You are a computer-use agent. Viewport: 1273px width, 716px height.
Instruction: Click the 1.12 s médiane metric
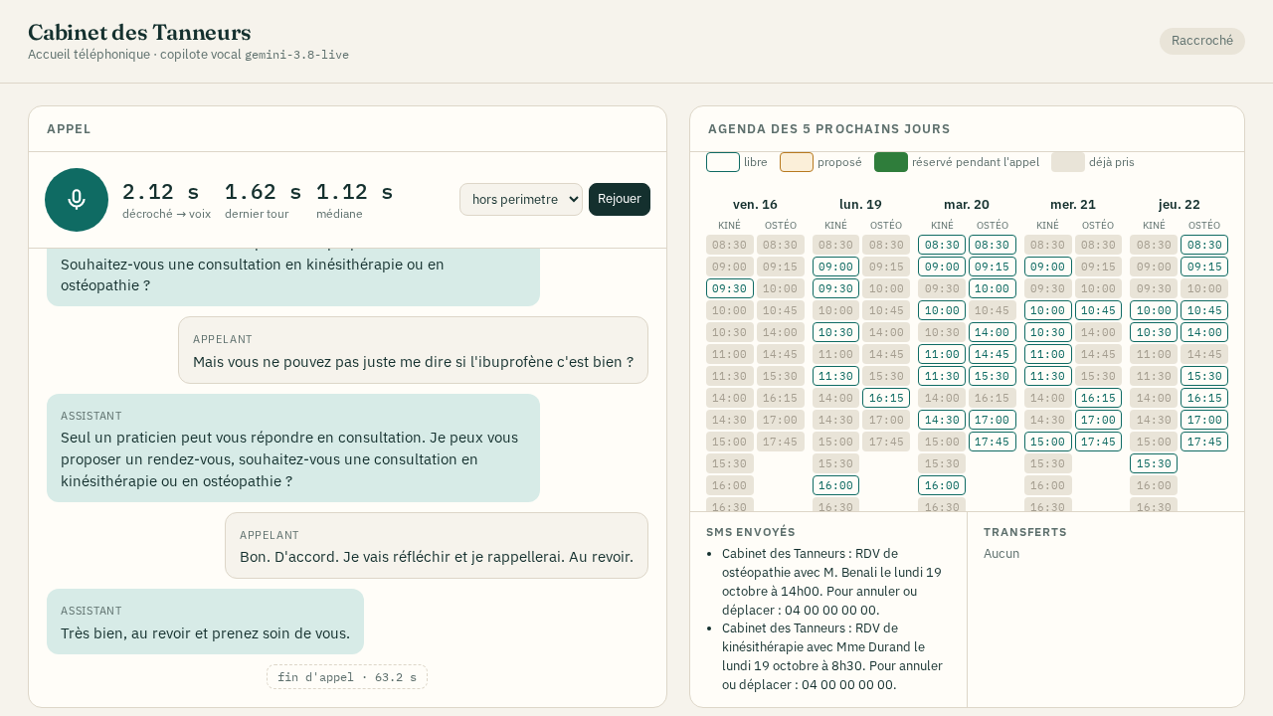(x=354, y=200)
